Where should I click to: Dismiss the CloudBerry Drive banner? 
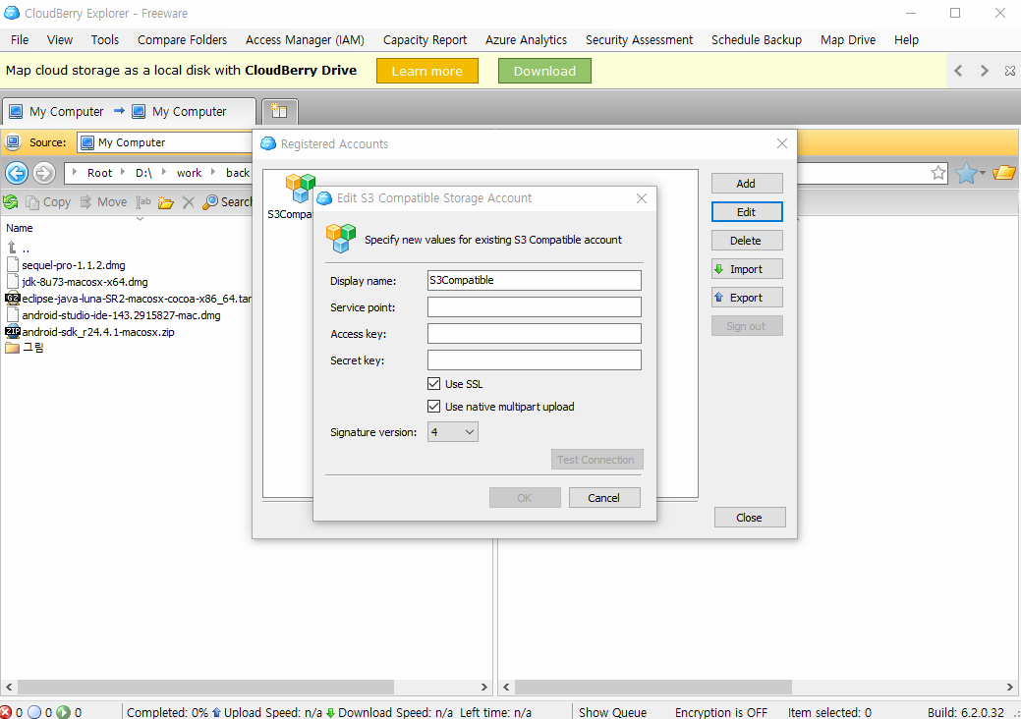tap(1010, 71)
